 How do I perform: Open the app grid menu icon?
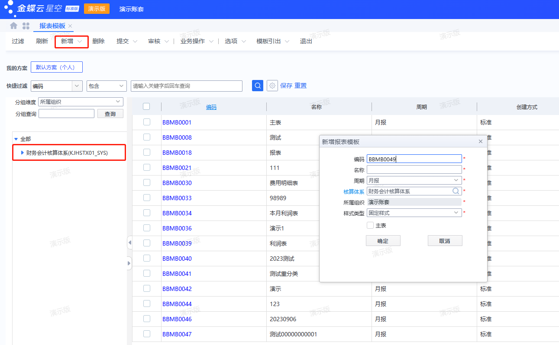pyautogui.click(x=25, y=26)
